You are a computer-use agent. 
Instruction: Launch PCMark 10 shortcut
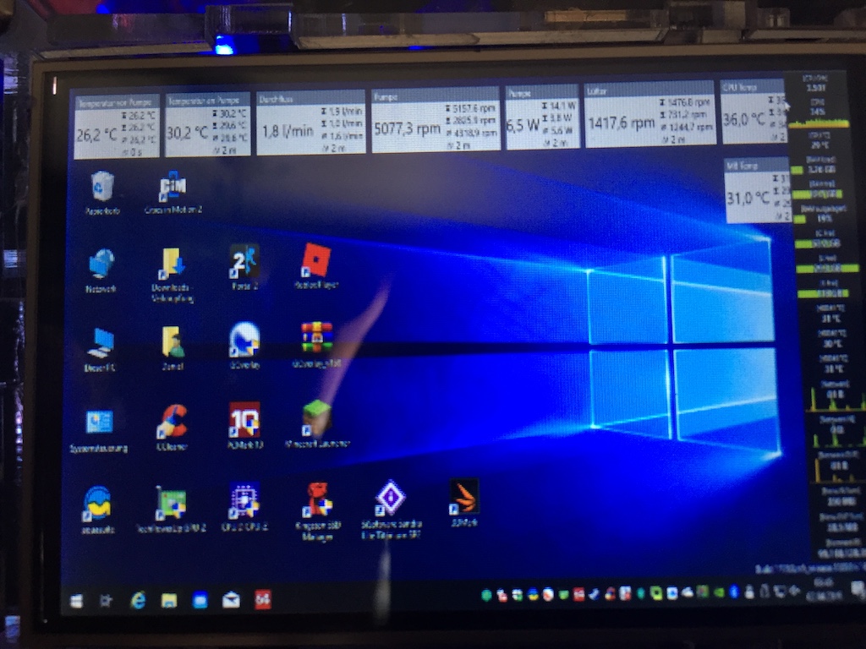[x=244, y=425]
